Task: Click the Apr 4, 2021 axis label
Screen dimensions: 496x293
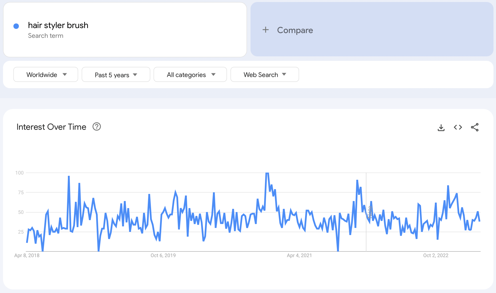Action: (299, 255)
